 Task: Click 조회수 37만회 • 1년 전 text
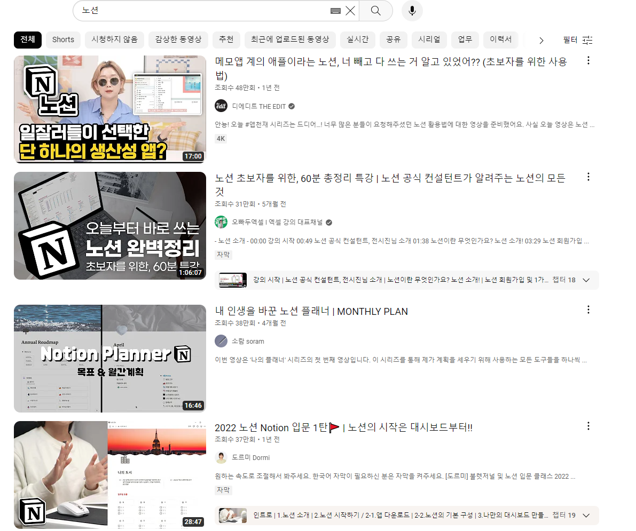247,439
